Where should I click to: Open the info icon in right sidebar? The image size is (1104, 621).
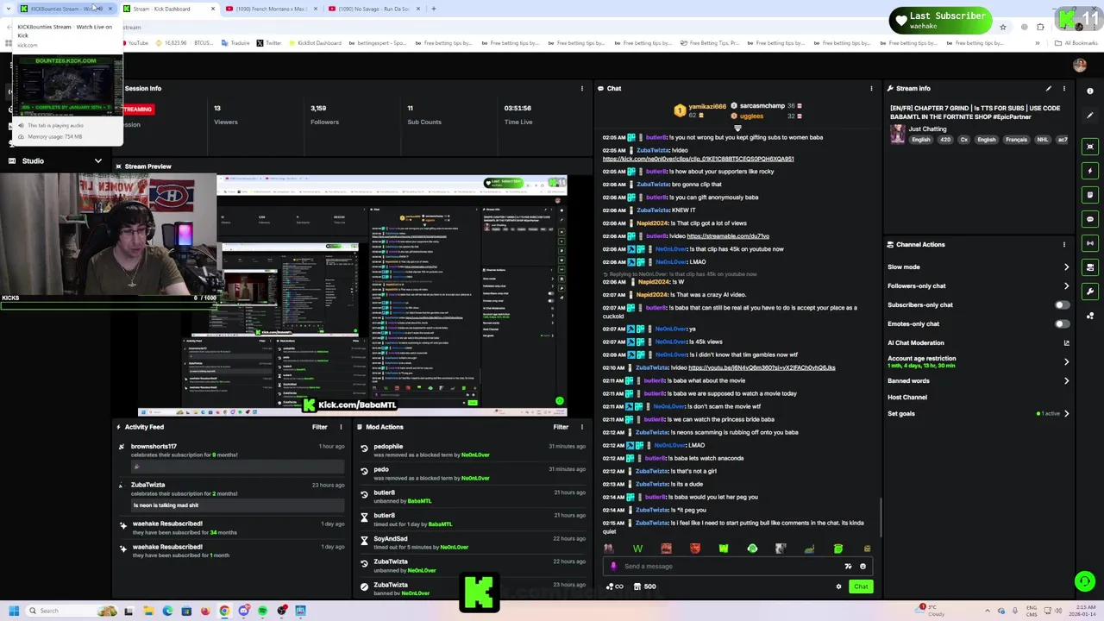(1090, 91)
